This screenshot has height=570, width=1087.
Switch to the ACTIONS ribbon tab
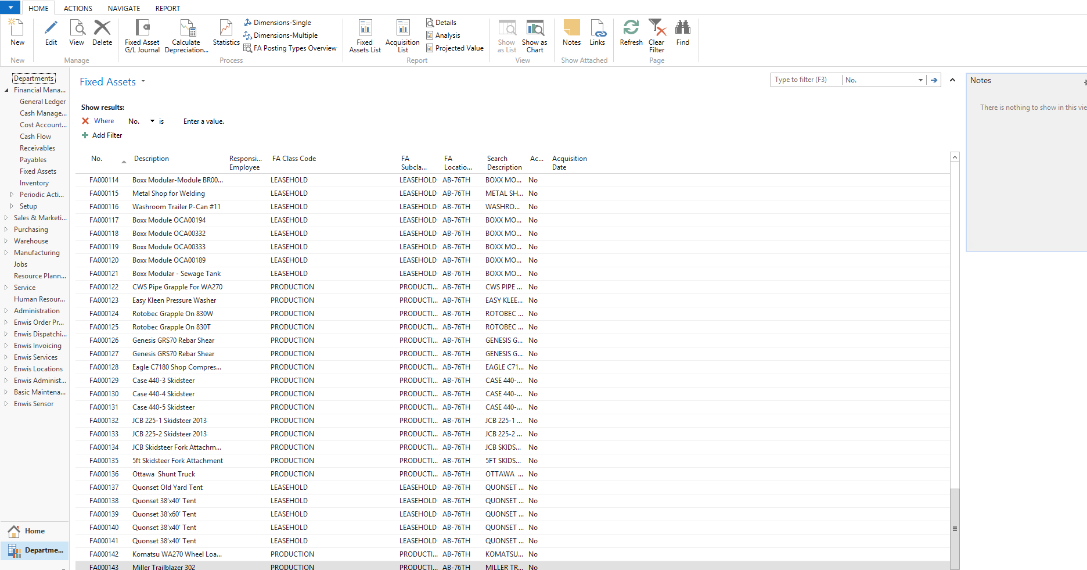tap(78, 8)
